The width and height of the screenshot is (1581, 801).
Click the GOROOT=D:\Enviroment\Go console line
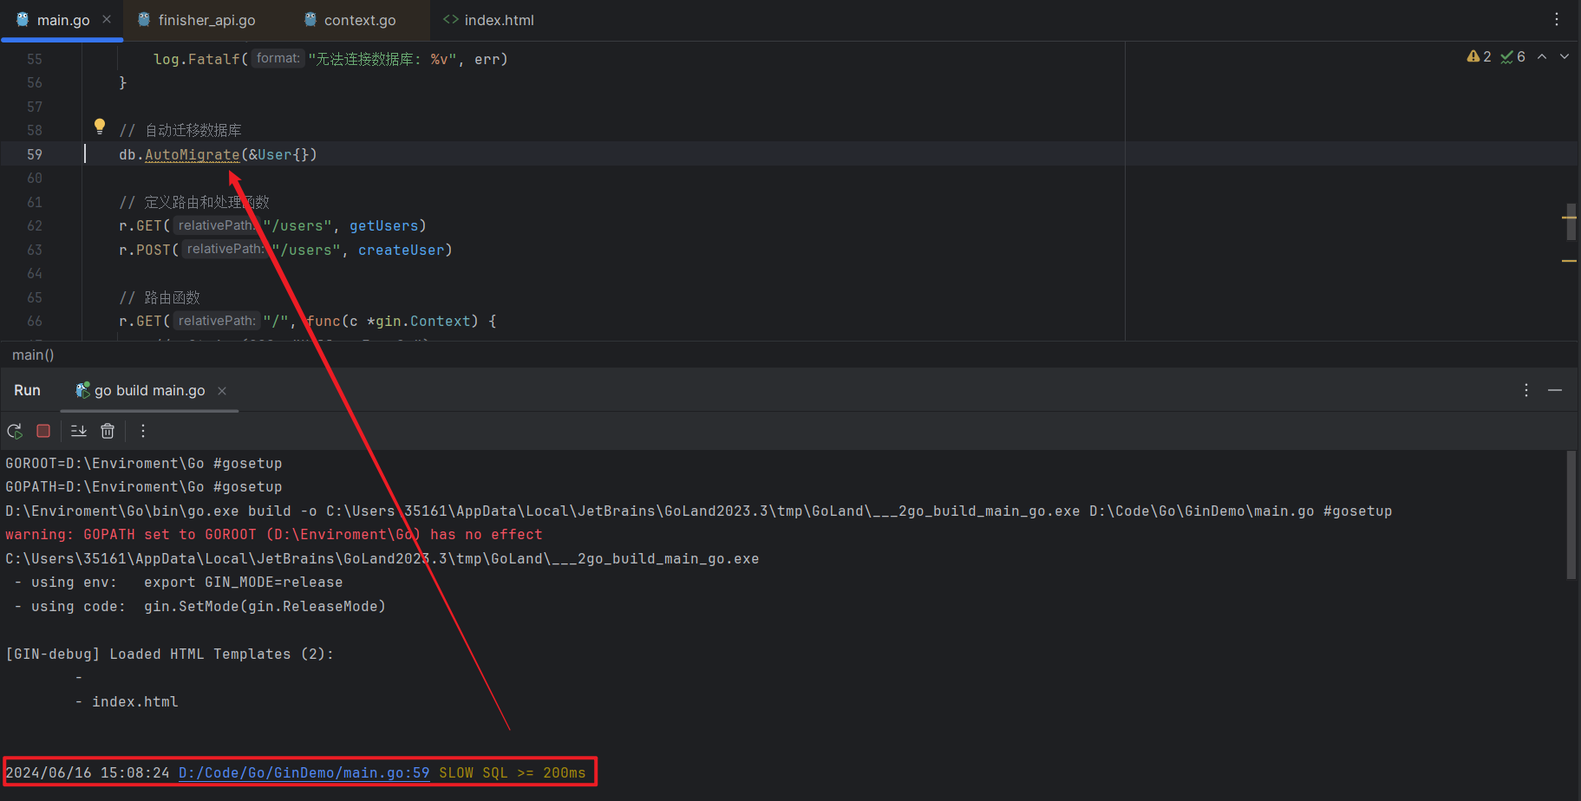(x=144, y=463)
